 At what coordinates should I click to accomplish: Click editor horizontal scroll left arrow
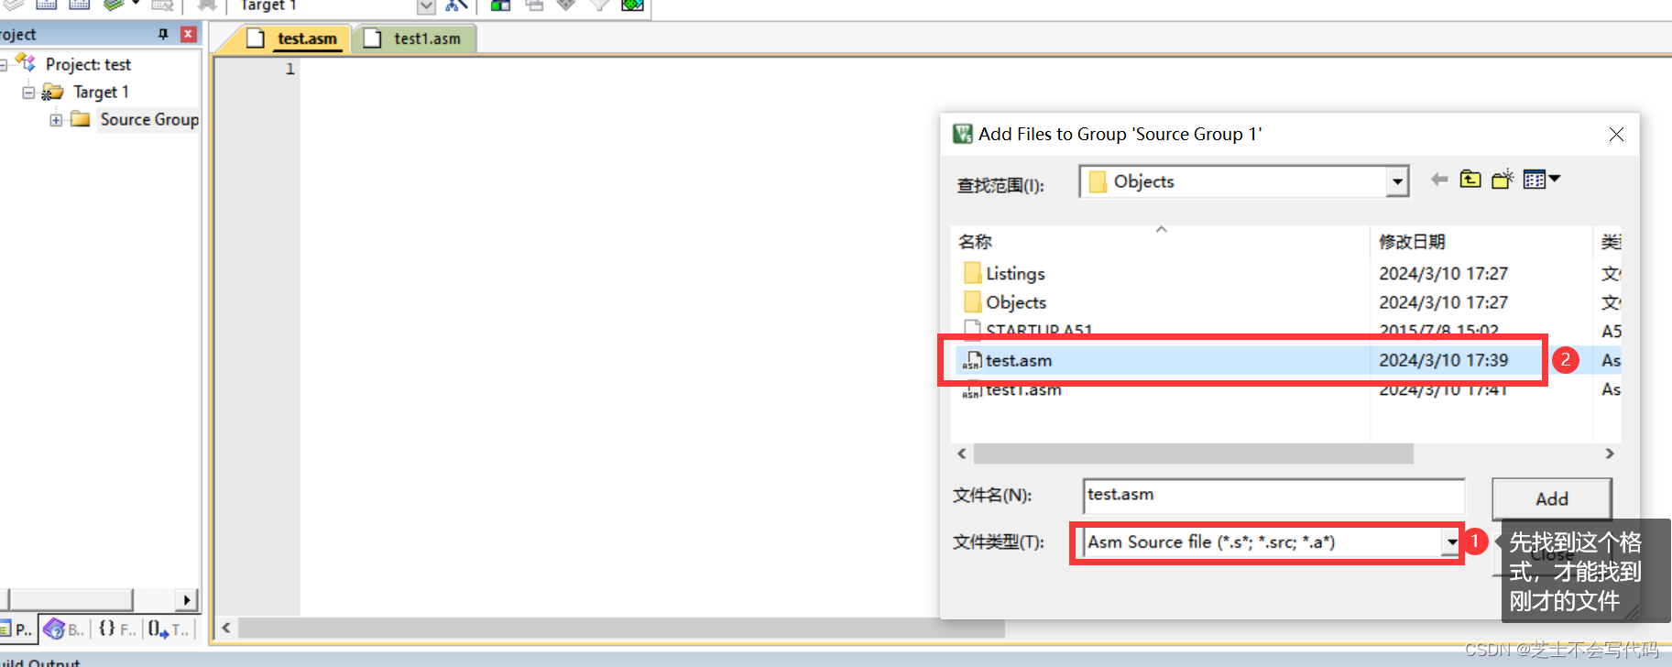coord(226,628)
